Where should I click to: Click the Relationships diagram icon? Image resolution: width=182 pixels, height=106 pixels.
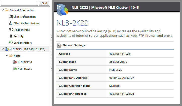click(11, 29)
